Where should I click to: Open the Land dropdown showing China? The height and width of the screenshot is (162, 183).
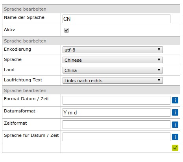click(x=113, y=70)
